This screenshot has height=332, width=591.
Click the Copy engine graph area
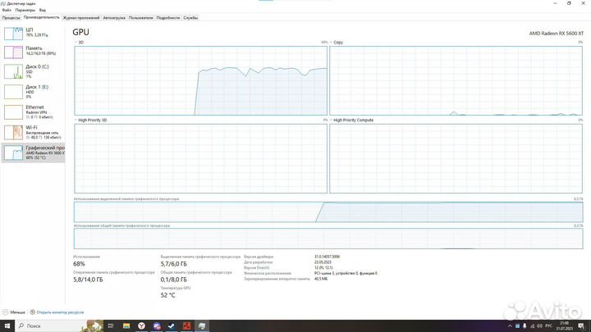[456, 80]
